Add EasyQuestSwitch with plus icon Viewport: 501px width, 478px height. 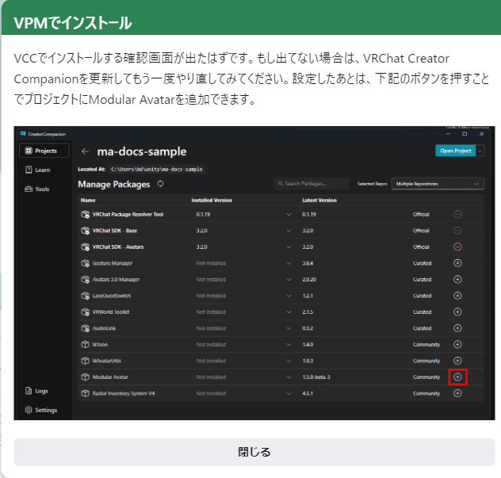(x=457, y=296)
